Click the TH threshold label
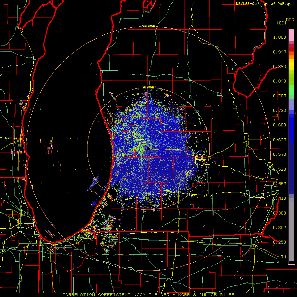 (x=283, y=257)
